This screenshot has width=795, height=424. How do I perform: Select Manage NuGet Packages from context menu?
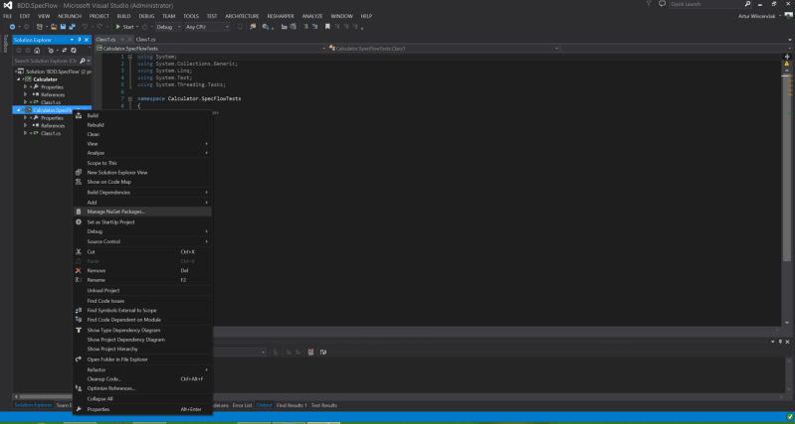click(x=115, y=212)
